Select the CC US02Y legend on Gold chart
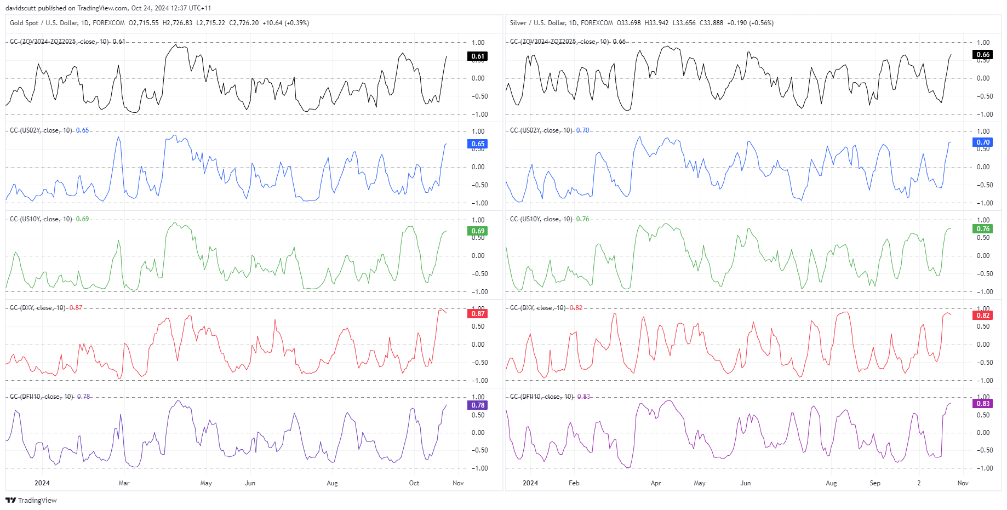The width and height of the screenshot is (1007, 510). pyautogui.click(x=49, y=130)
